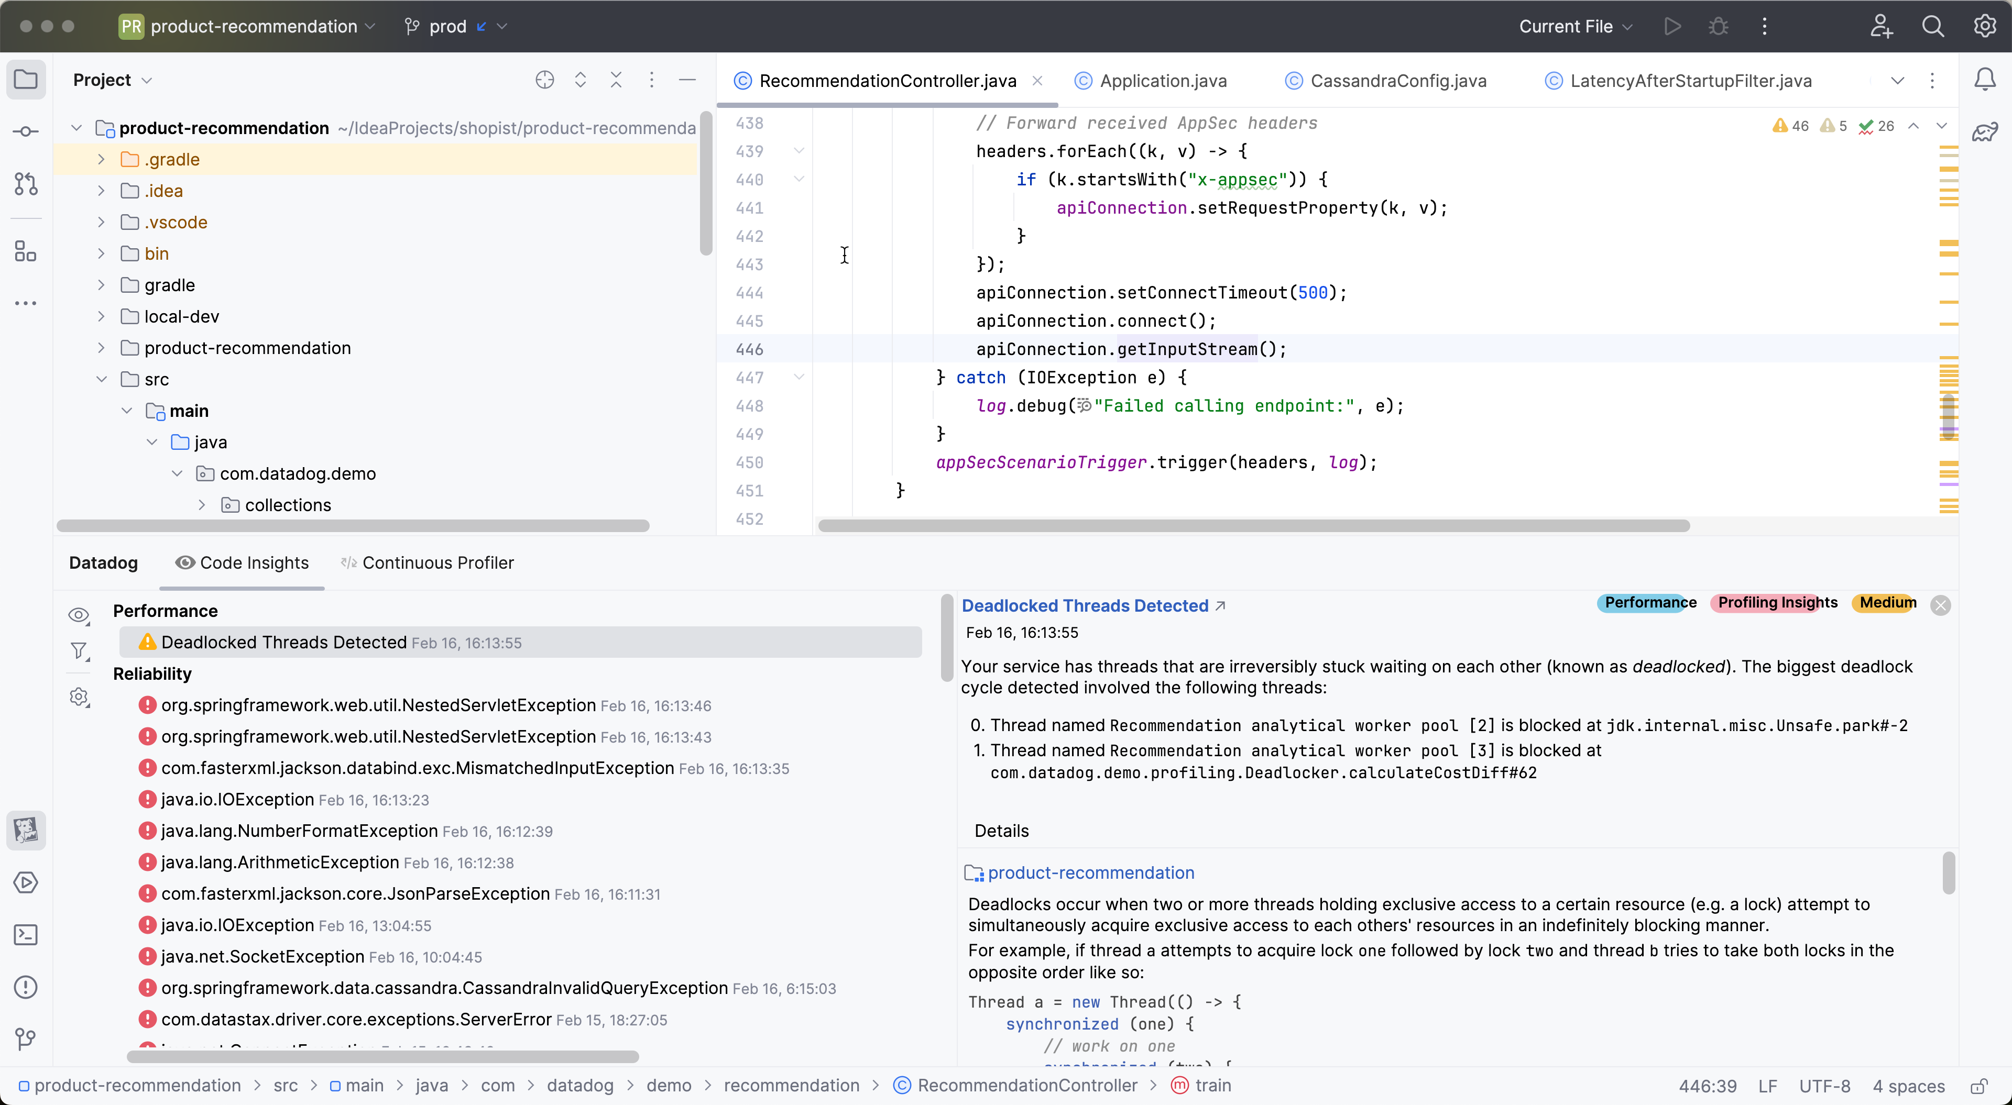Open the Commit tool window
This screenshot has height=1105, width=2012.
[26, 130]
